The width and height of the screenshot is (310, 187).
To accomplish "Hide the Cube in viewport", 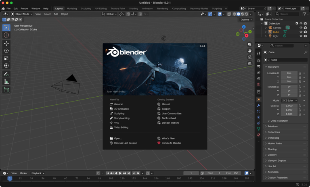I will (301, 32).
